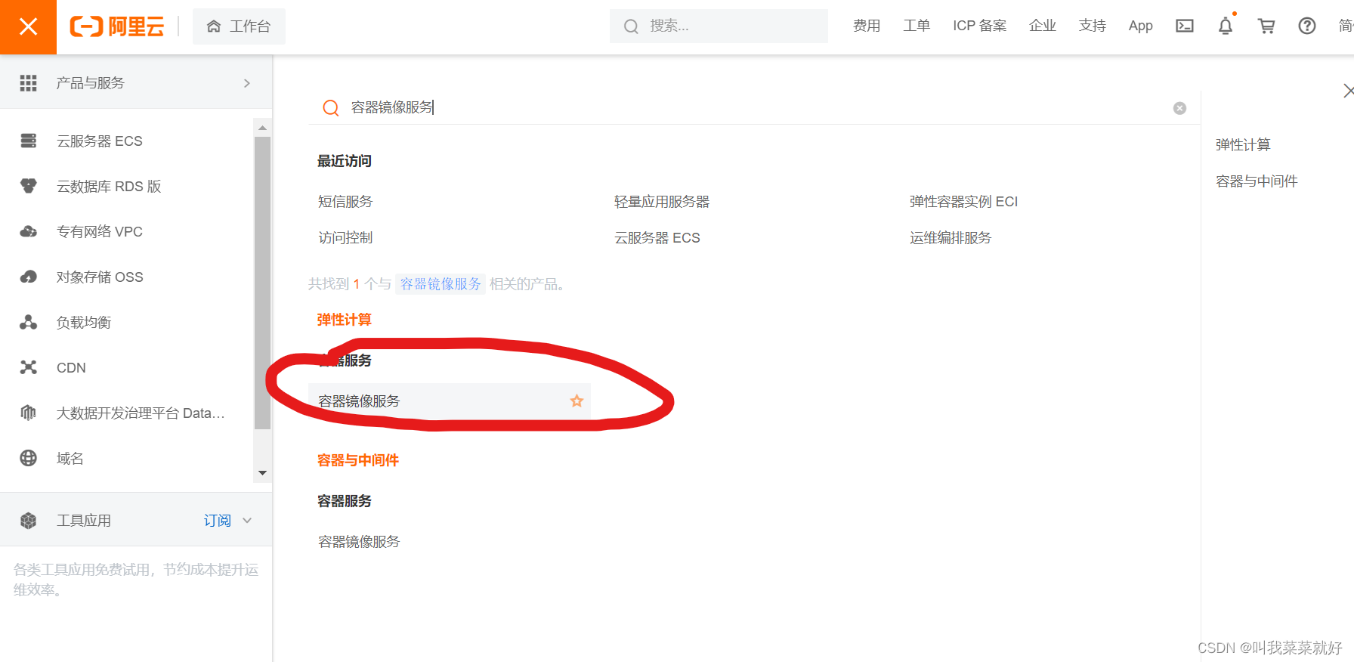1354x662 pixels.
Task: Launch the Cloud Shell terminal icon
Action: [x=1185, y=26]
